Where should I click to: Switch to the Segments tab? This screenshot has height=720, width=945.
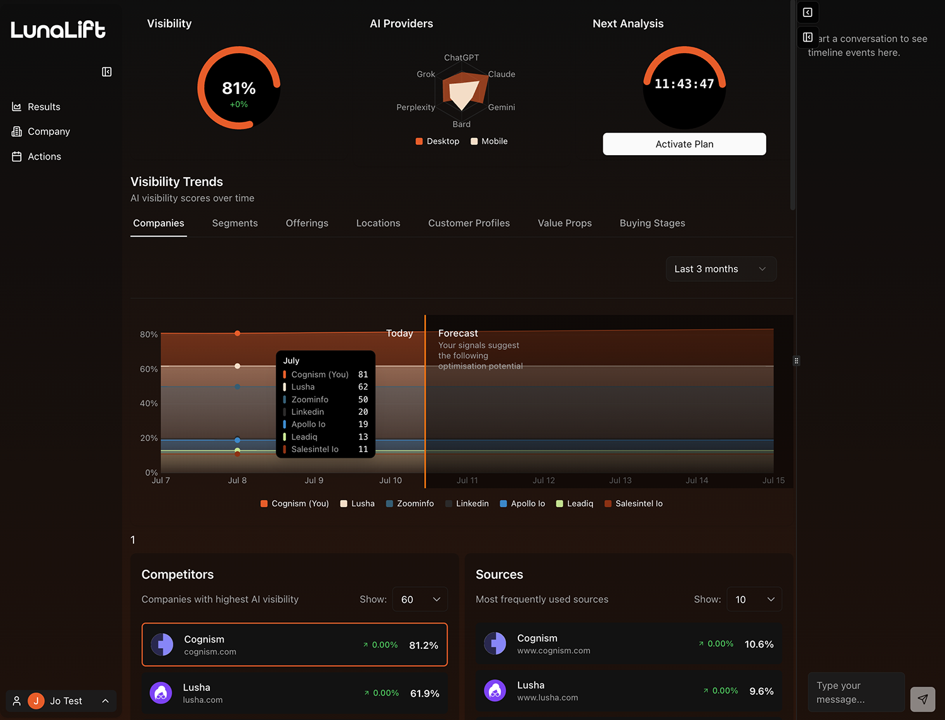235,223
